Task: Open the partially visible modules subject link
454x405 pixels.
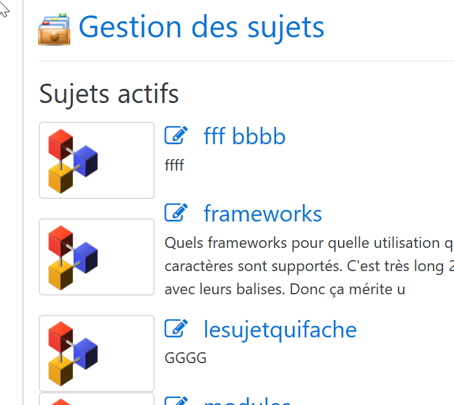Action: click(x=247, y=401)
